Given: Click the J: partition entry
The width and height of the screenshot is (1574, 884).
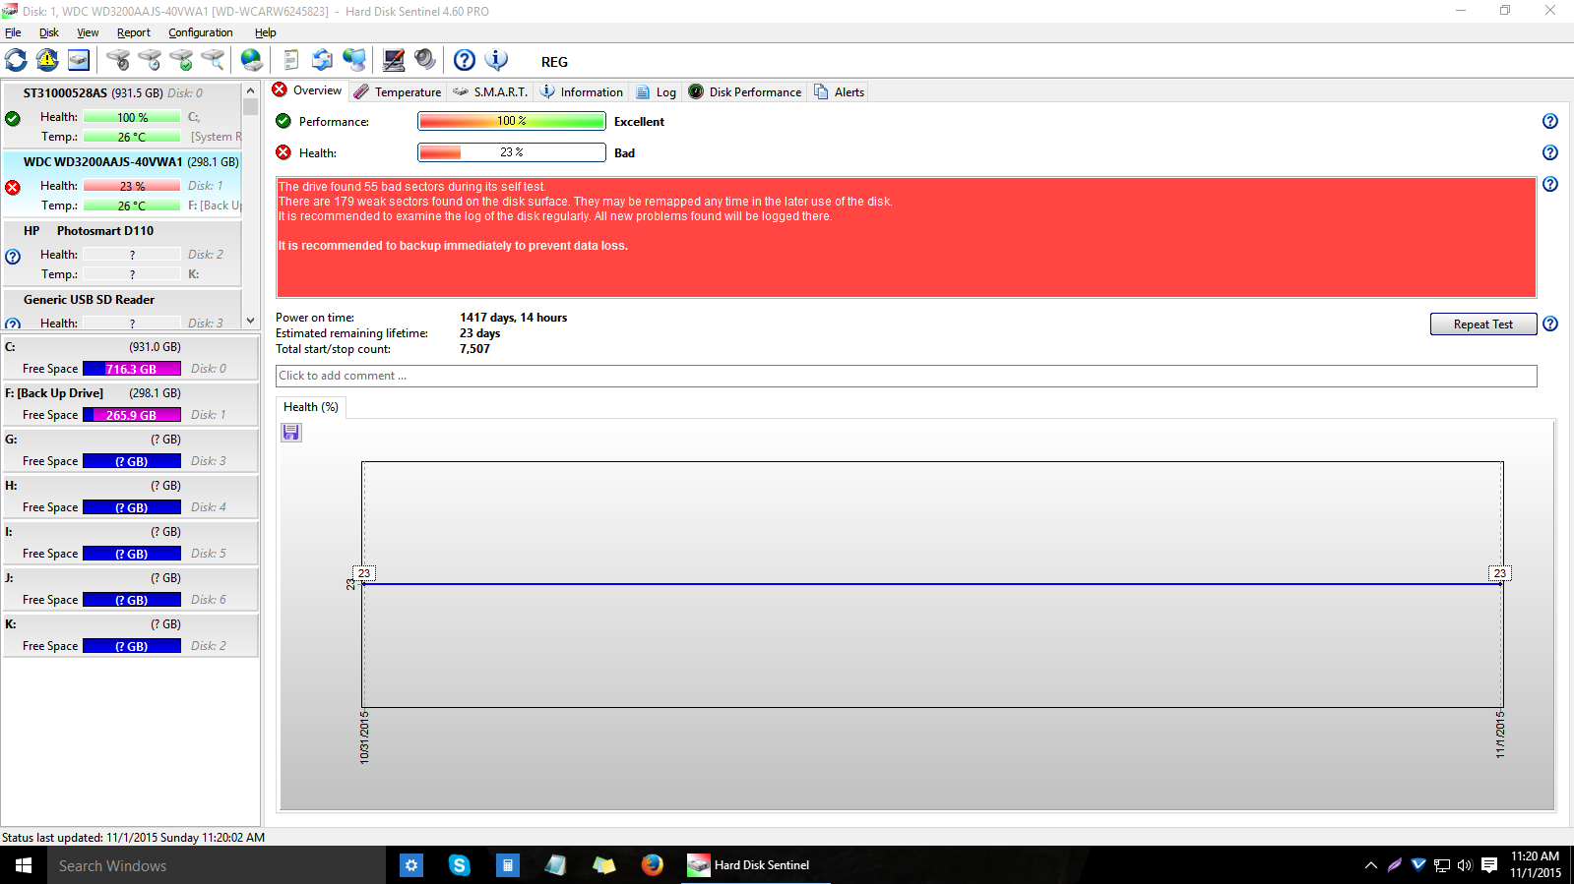Looking at the screenshot, I should [130, 588].
